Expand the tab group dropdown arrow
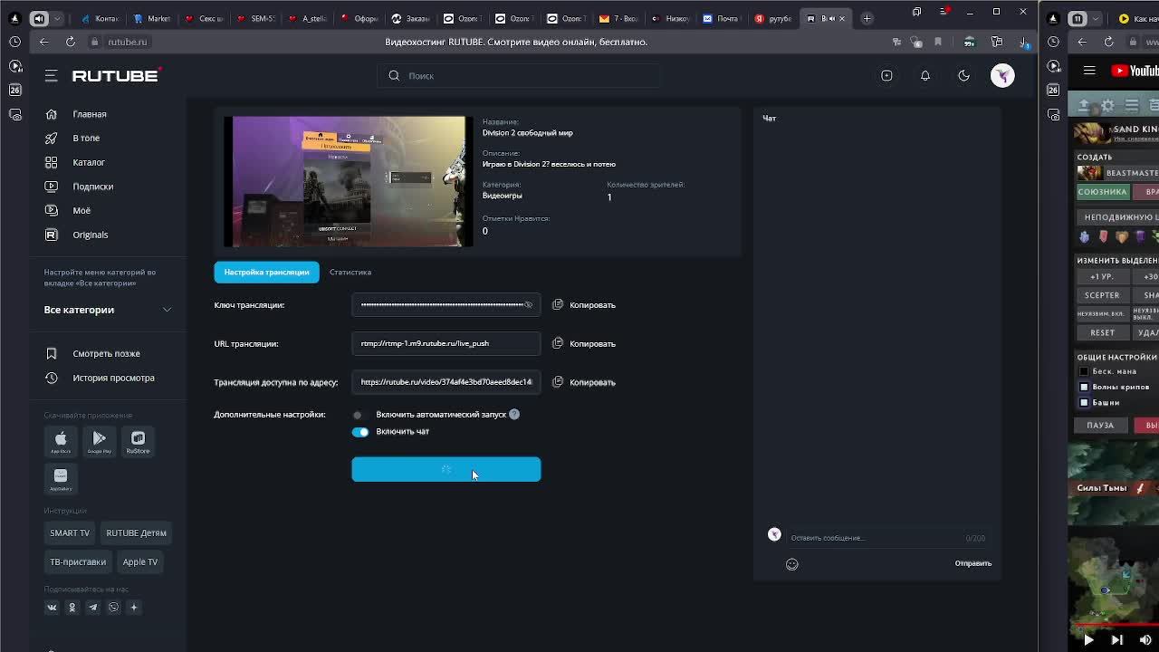This screenshot has height=652, width=1159. point(58,18)
